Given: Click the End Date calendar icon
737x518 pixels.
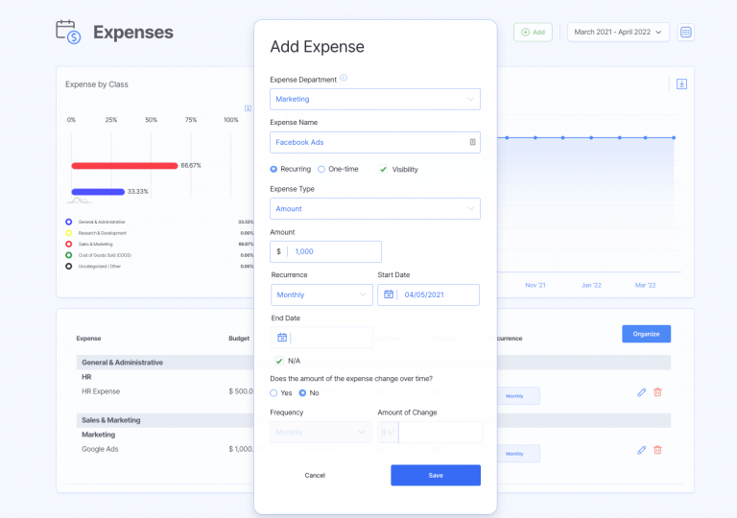Looking at the screenshot, I should coord(282,338).
